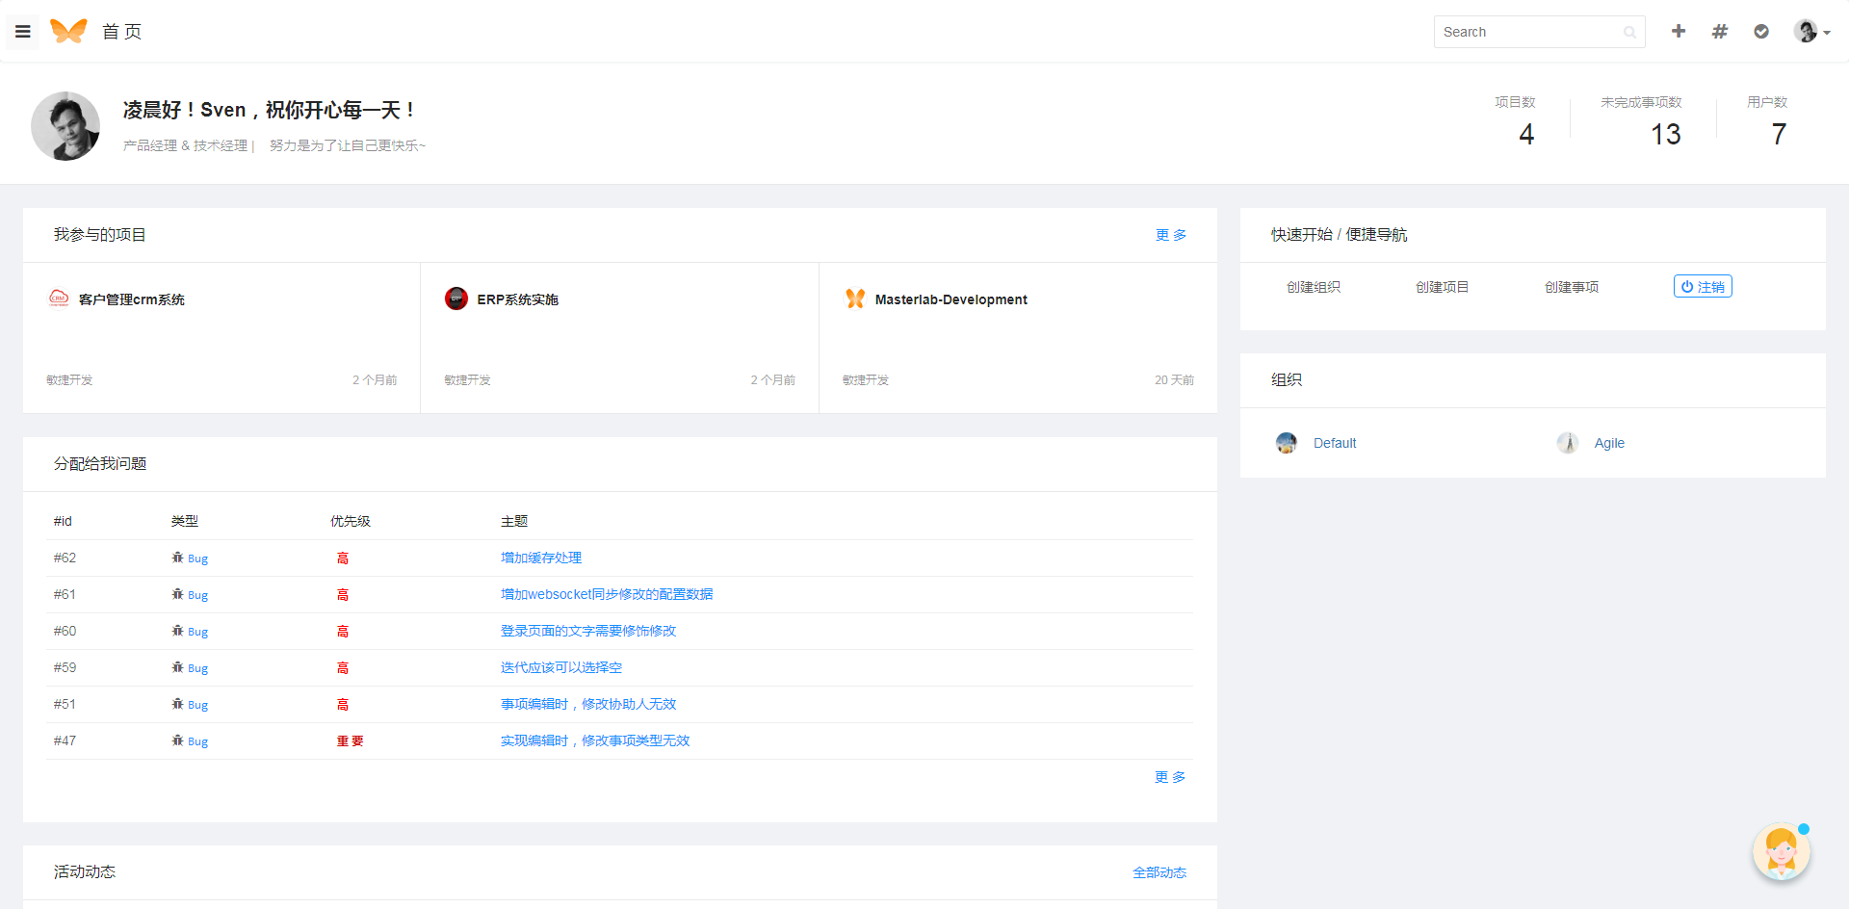Open issue 登录页面的文字需要修饰修改
This screenshot has height=909, width=1849.
(588, 631)
